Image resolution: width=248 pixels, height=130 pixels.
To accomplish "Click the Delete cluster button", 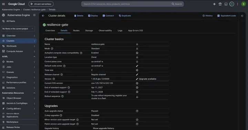I will point(79,16).
